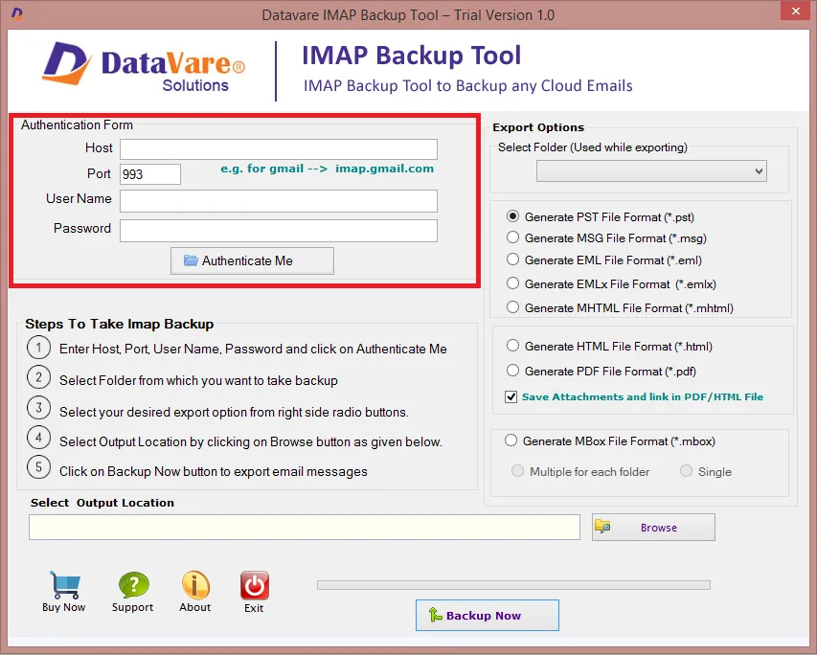Click into the Password field

pyautogui.click(x=279, y=231)
